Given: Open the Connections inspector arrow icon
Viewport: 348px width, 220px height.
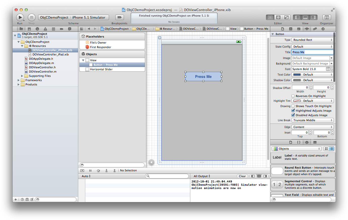Looking at the screenshot, I should pyautogui.click(x=323, y=29).
